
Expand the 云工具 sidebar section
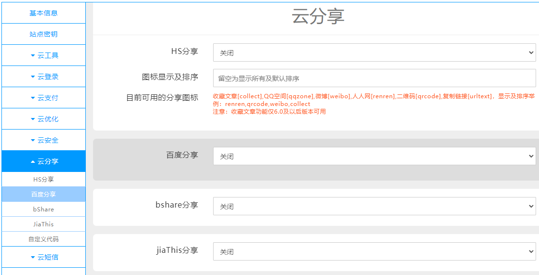[43, 55]
